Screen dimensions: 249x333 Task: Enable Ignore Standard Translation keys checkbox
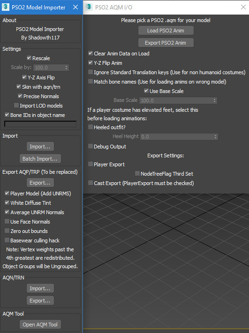(91, 72)
